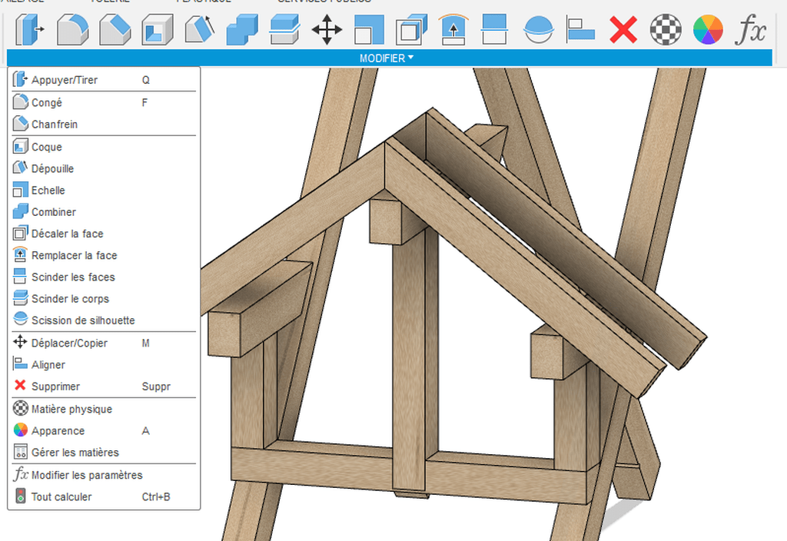Choose Déplacer/Copier menu entry
Image resolution: width=787 pixels, height=541 pixels.
[x=104, y=343]
